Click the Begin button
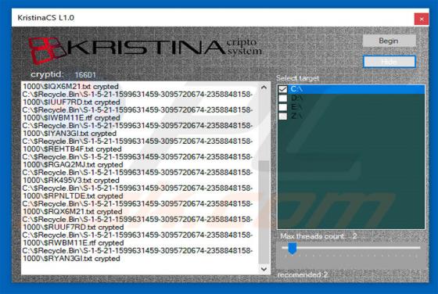 389,41
